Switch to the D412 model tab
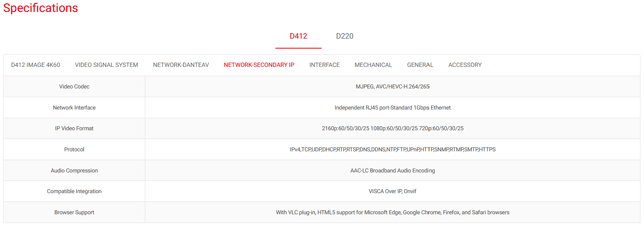Viewport: 644px width, 227px height. (x=298, y=36)
